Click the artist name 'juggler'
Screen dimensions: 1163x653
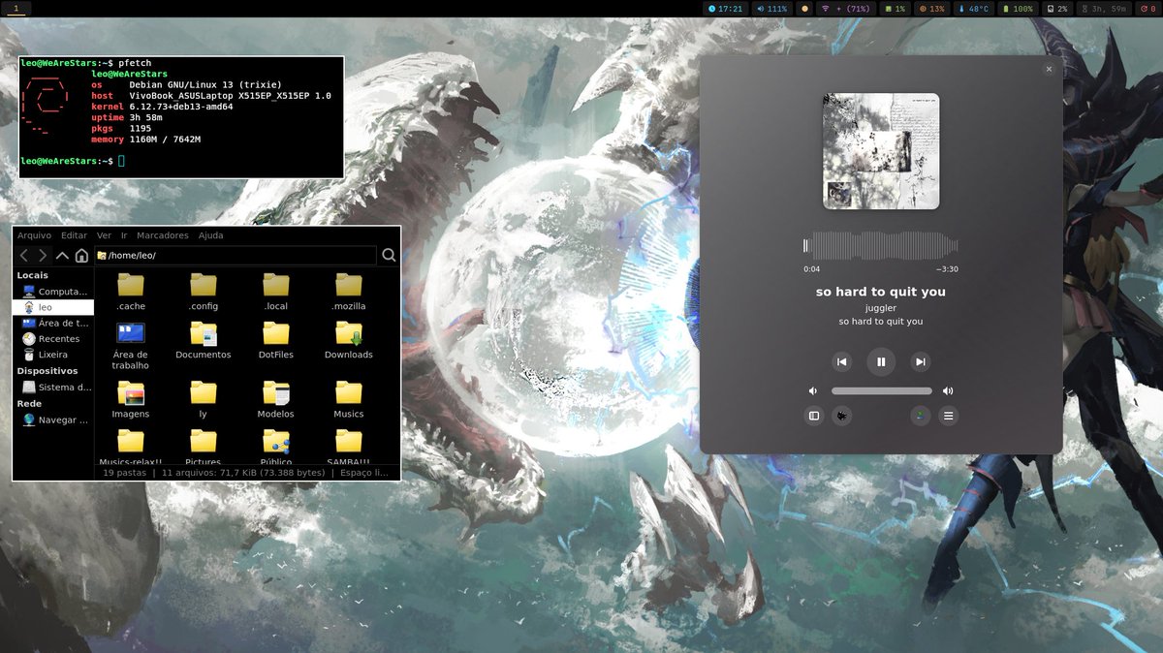(881, 308)
